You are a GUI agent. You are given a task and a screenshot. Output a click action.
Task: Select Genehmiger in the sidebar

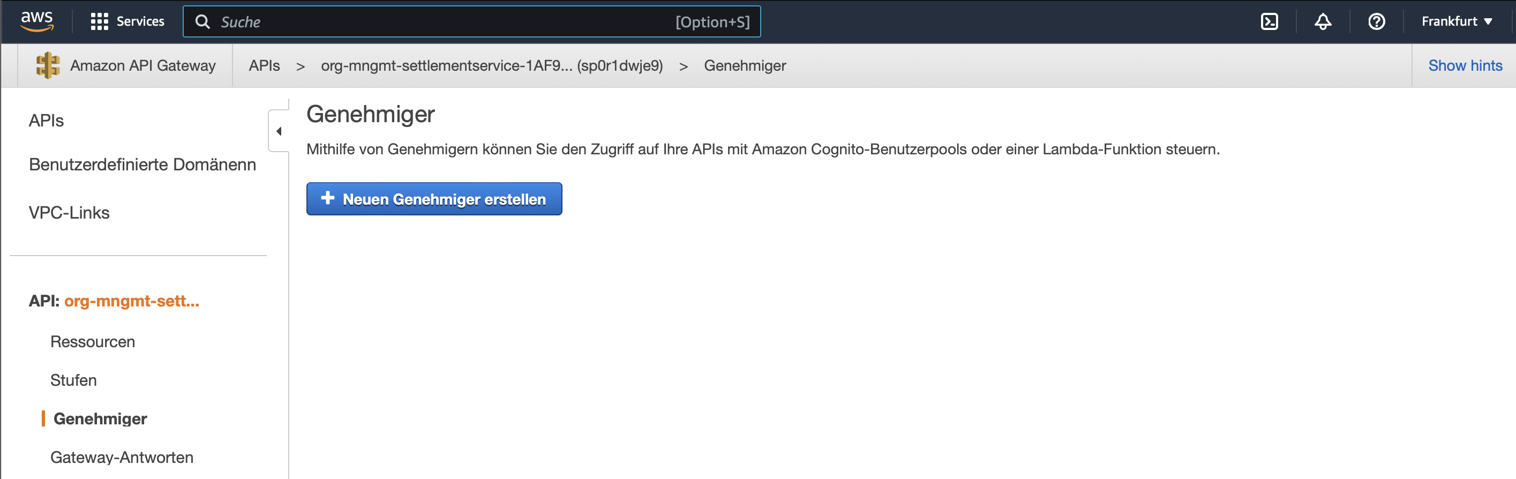point(100,419)
